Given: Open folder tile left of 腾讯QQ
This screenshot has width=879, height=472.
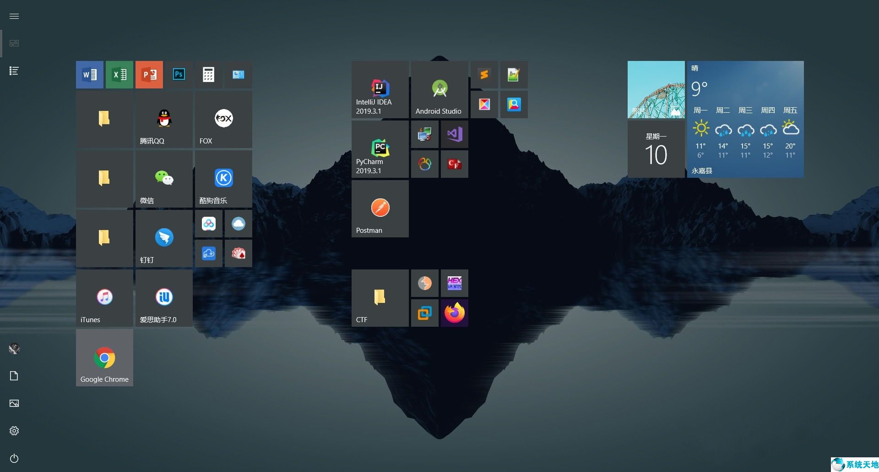Looking at the screenshot, I should pyautogui.click(x=104, y=119).
